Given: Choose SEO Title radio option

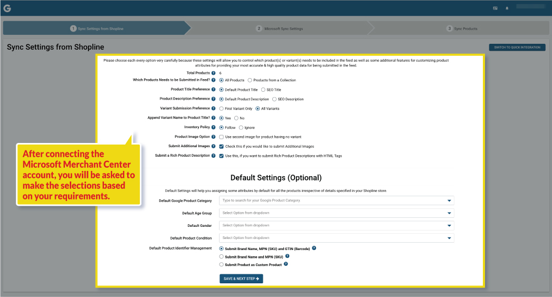Looking at the screenshot, I should tap(263, 90).
